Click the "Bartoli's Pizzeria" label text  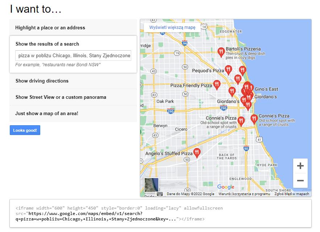[x=243, y=49]
